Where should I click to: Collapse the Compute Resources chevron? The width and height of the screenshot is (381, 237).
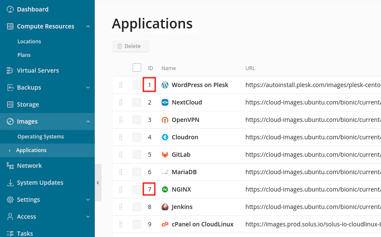point(88,26)
